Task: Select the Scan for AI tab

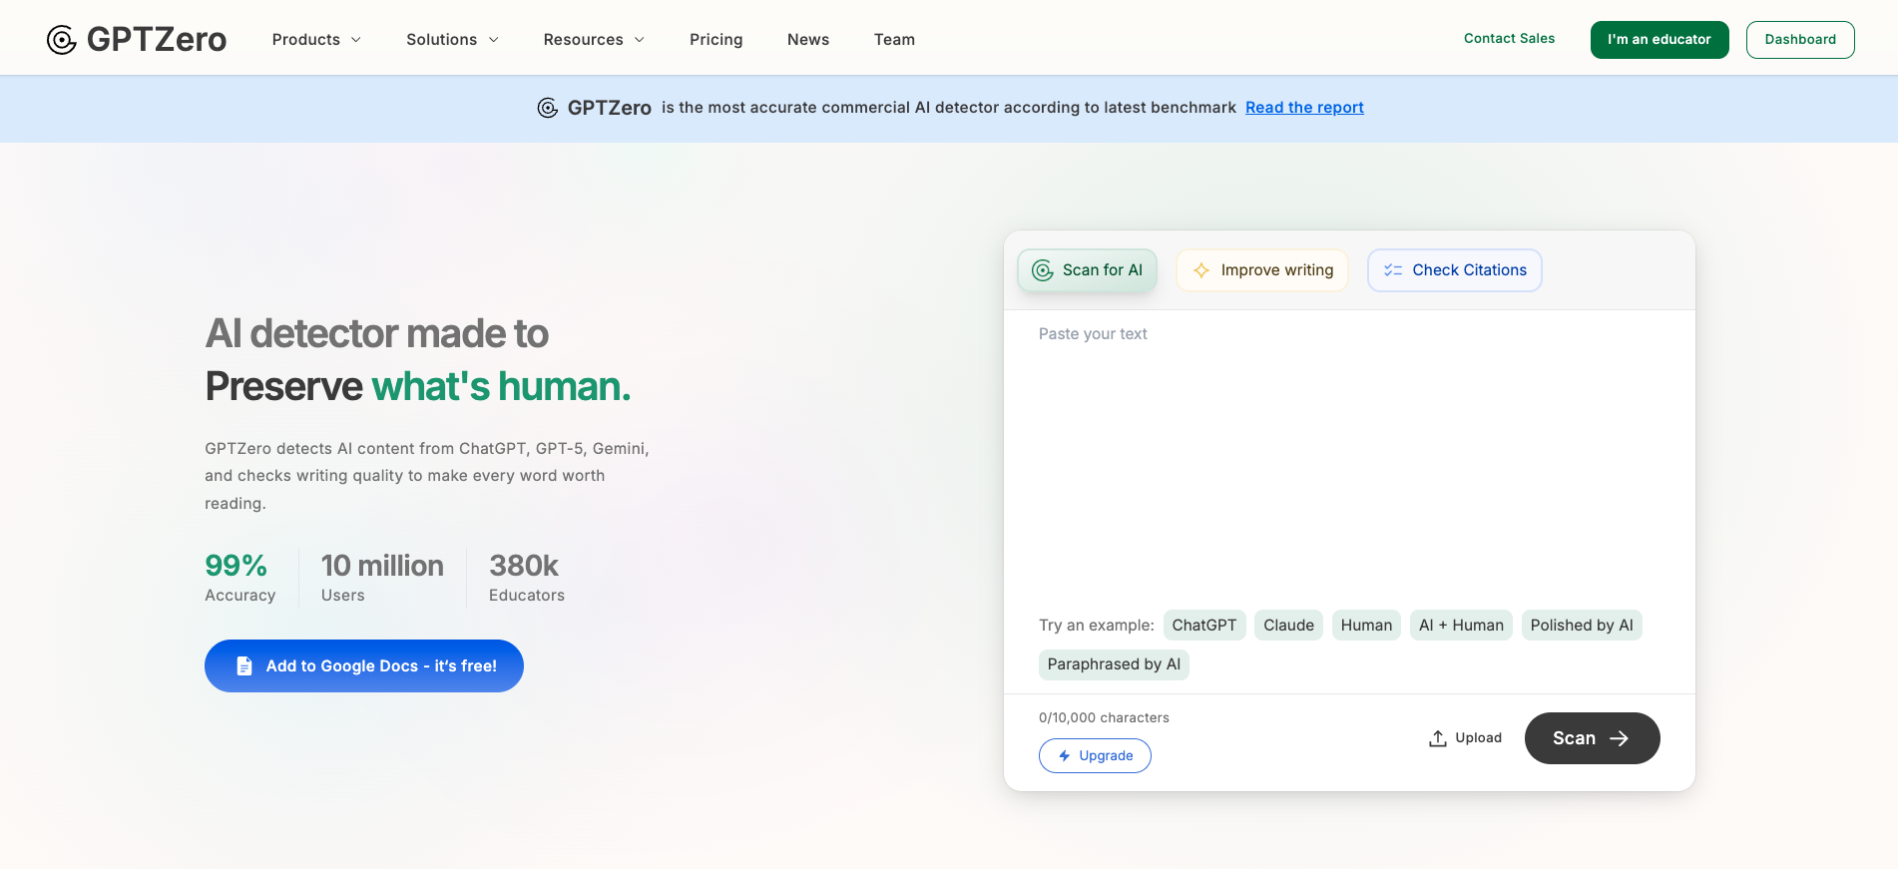Action: [x=1088, y=270]
